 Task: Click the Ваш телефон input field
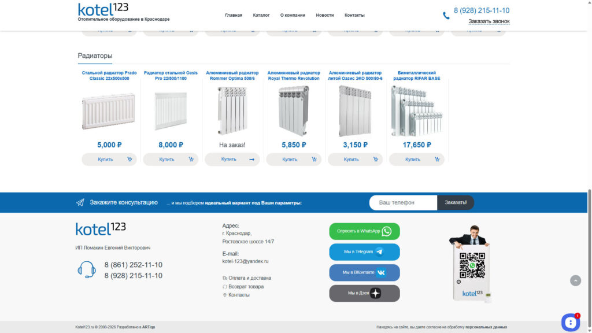(x=403, y=202)
